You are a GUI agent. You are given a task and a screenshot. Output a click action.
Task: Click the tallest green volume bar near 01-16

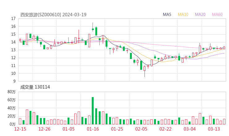tap(93, 111)
